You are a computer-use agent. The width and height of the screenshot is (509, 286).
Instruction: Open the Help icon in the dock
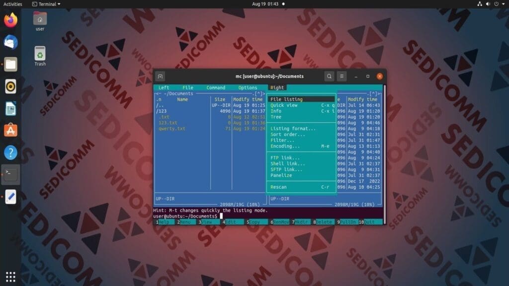pos(10,152)
